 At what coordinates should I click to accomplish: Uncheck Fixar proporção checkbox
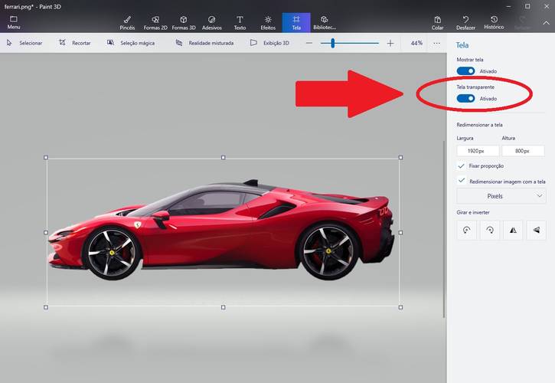(x=461, y=165)
